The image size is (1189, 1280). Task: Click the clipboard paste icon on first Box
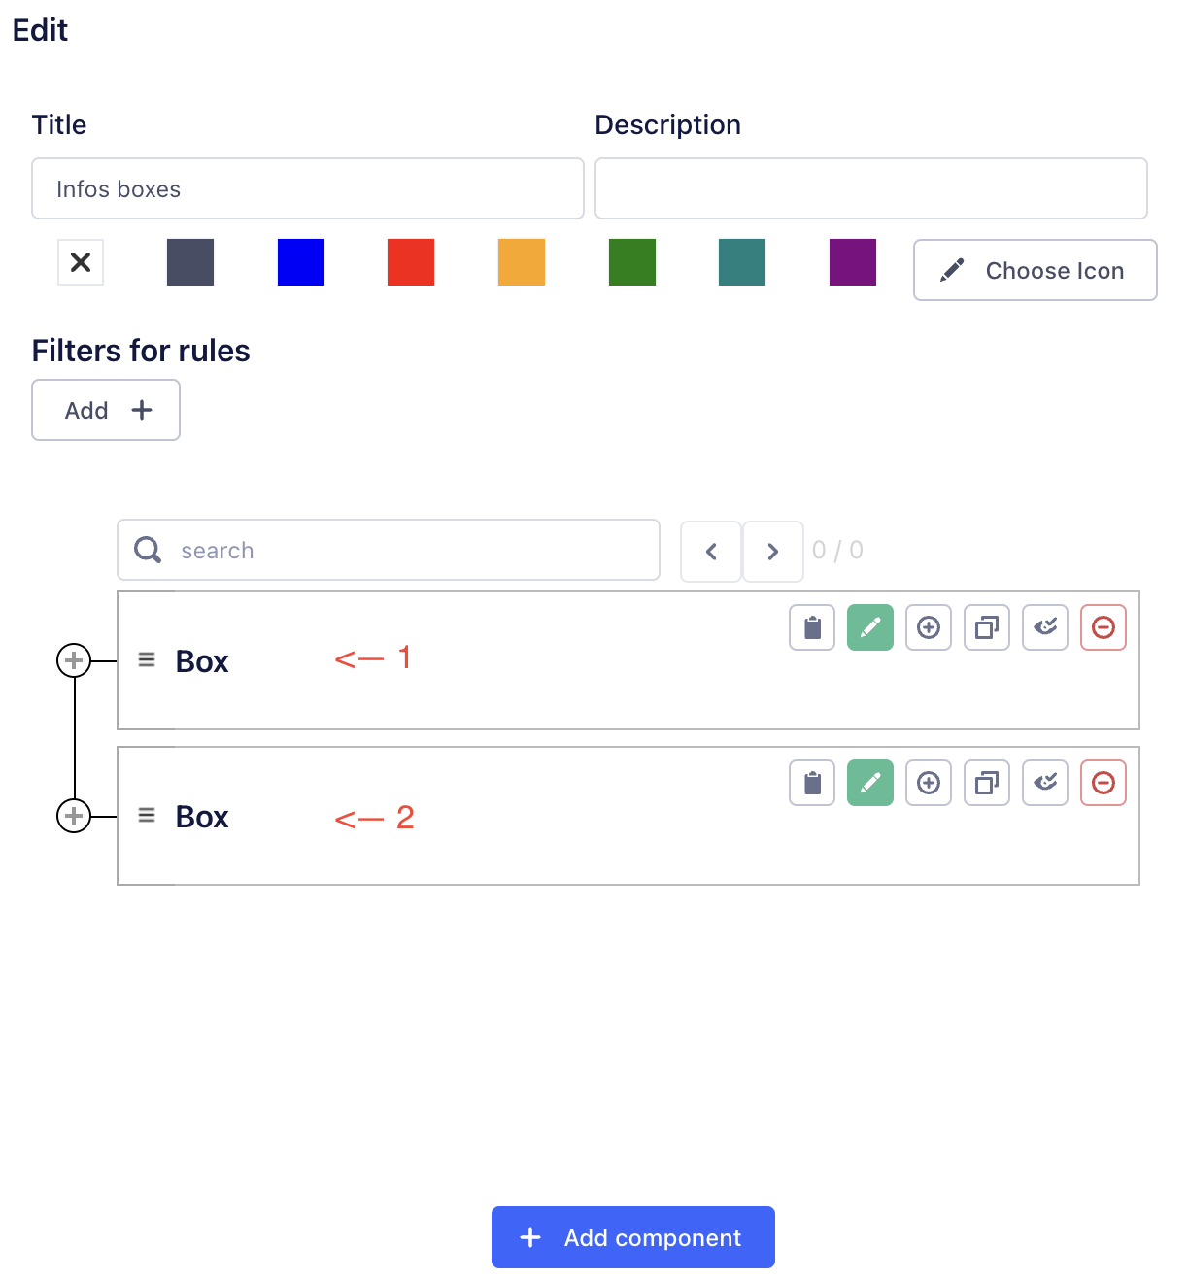click(x=812, y=627)
